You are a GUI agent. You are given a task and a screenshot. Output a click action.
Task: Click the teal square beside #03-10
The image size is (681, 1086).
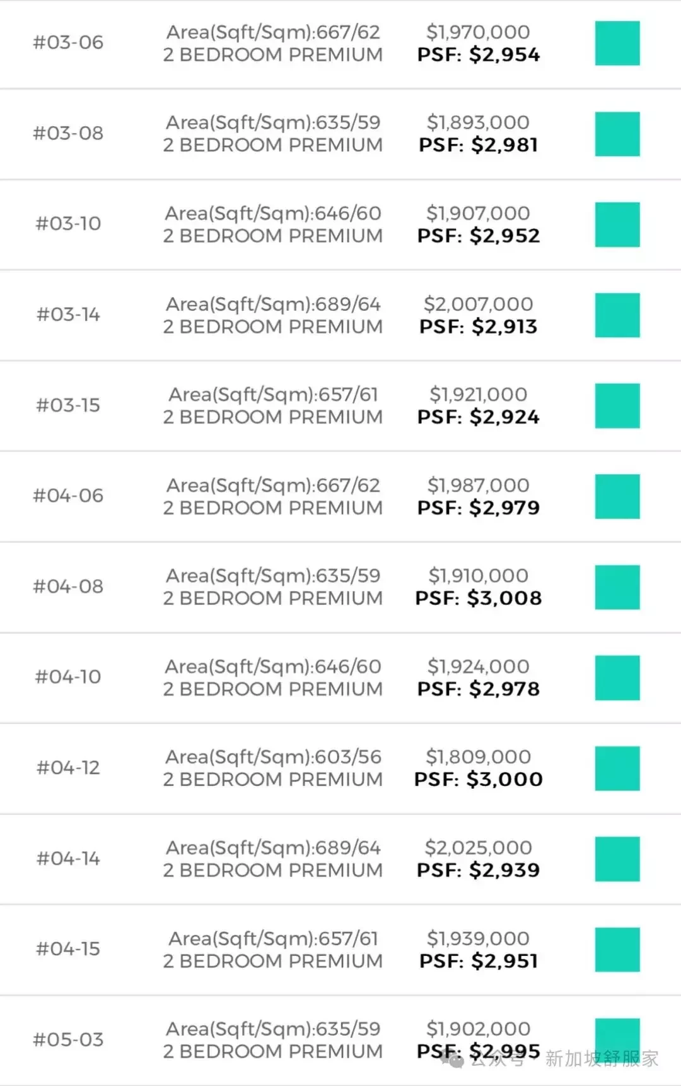coord(617,225)
